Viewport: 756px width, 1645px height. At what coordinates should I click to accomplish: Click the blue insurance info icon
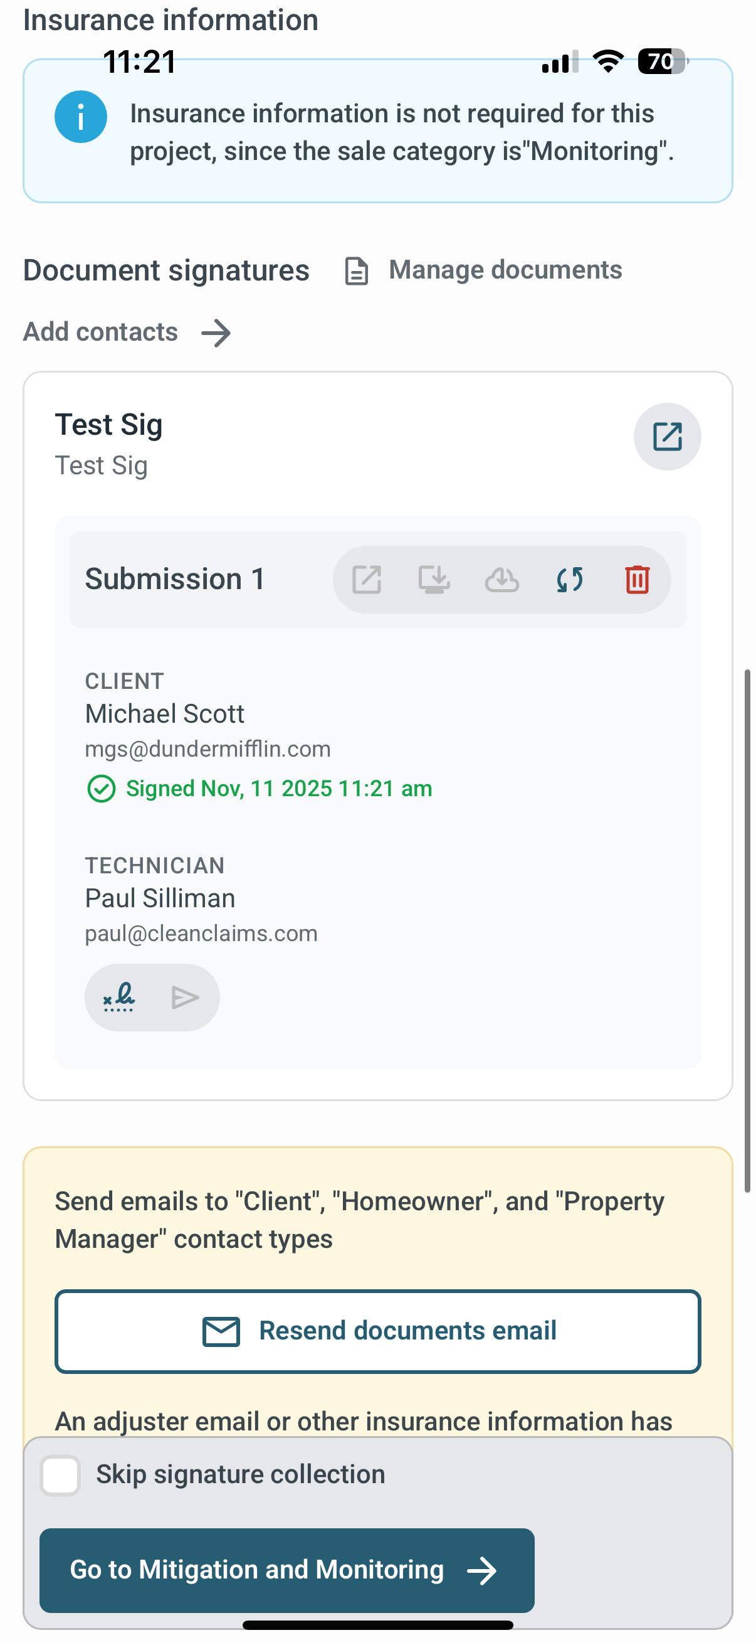[x=80, y=117]
